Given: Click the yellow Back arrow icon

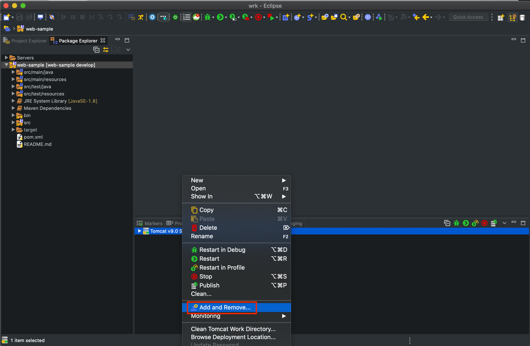Looking at the screenshot, I should [x=426, y=17].
